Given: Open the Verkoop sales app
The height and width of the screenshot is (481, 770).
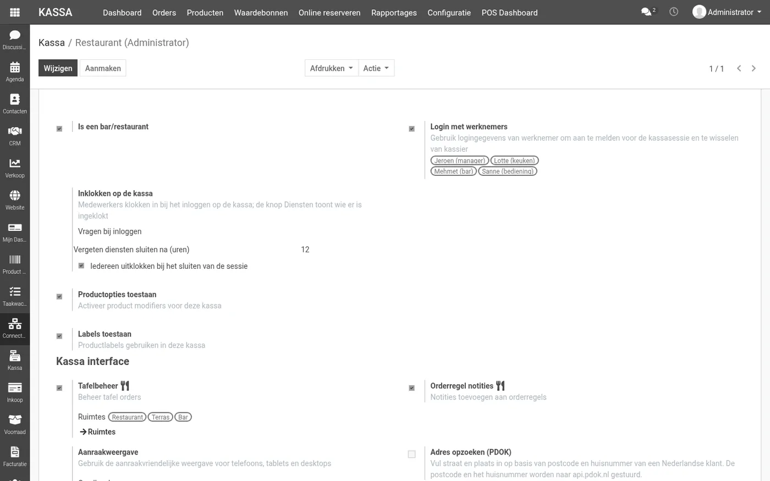Looking at the screenshot, I should pos(15,168).
